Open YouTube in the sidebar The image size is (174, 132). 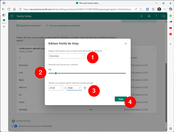click(x=171, y=28)
